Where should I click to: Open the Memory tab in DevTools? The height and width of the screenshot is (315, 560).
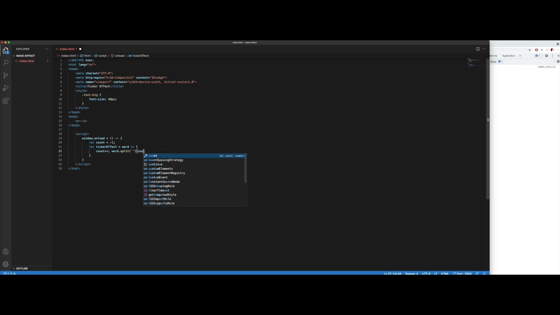493,56
